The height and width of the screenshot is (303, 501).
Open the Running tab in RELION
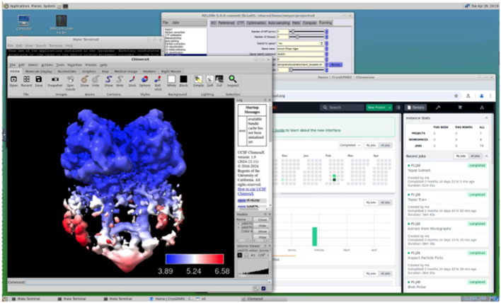pyautogui.click(x=326, y=23)
